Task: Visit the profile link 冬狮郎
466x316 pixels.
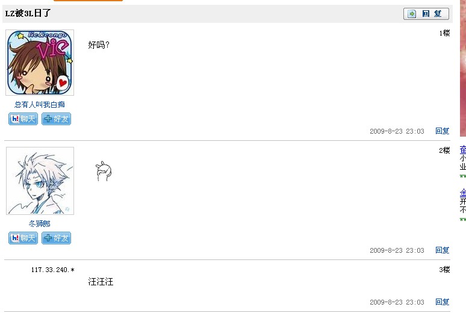Action: coord(40,224)
